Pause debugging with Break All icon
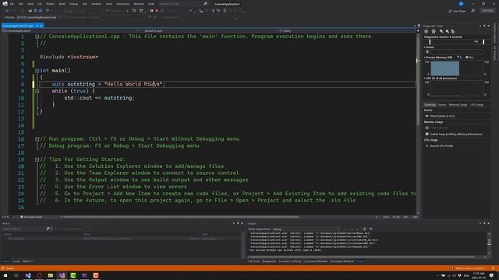The image size is (499, 280). click(151, 11)
